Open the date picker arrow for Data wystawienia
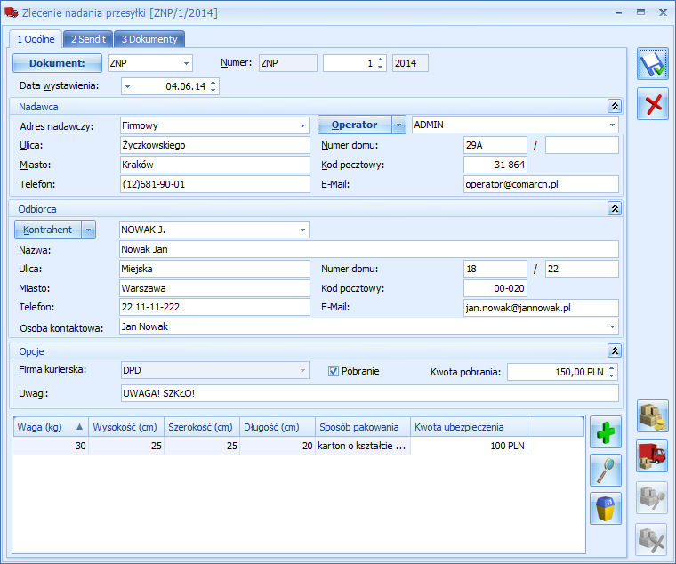The height and width of the screenshot is (564, 676). pos(127,86)
